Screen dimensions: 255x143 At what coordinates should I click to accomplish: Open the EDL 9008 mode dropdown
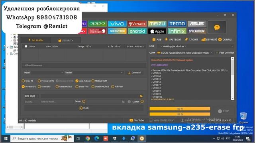(31, 96)
